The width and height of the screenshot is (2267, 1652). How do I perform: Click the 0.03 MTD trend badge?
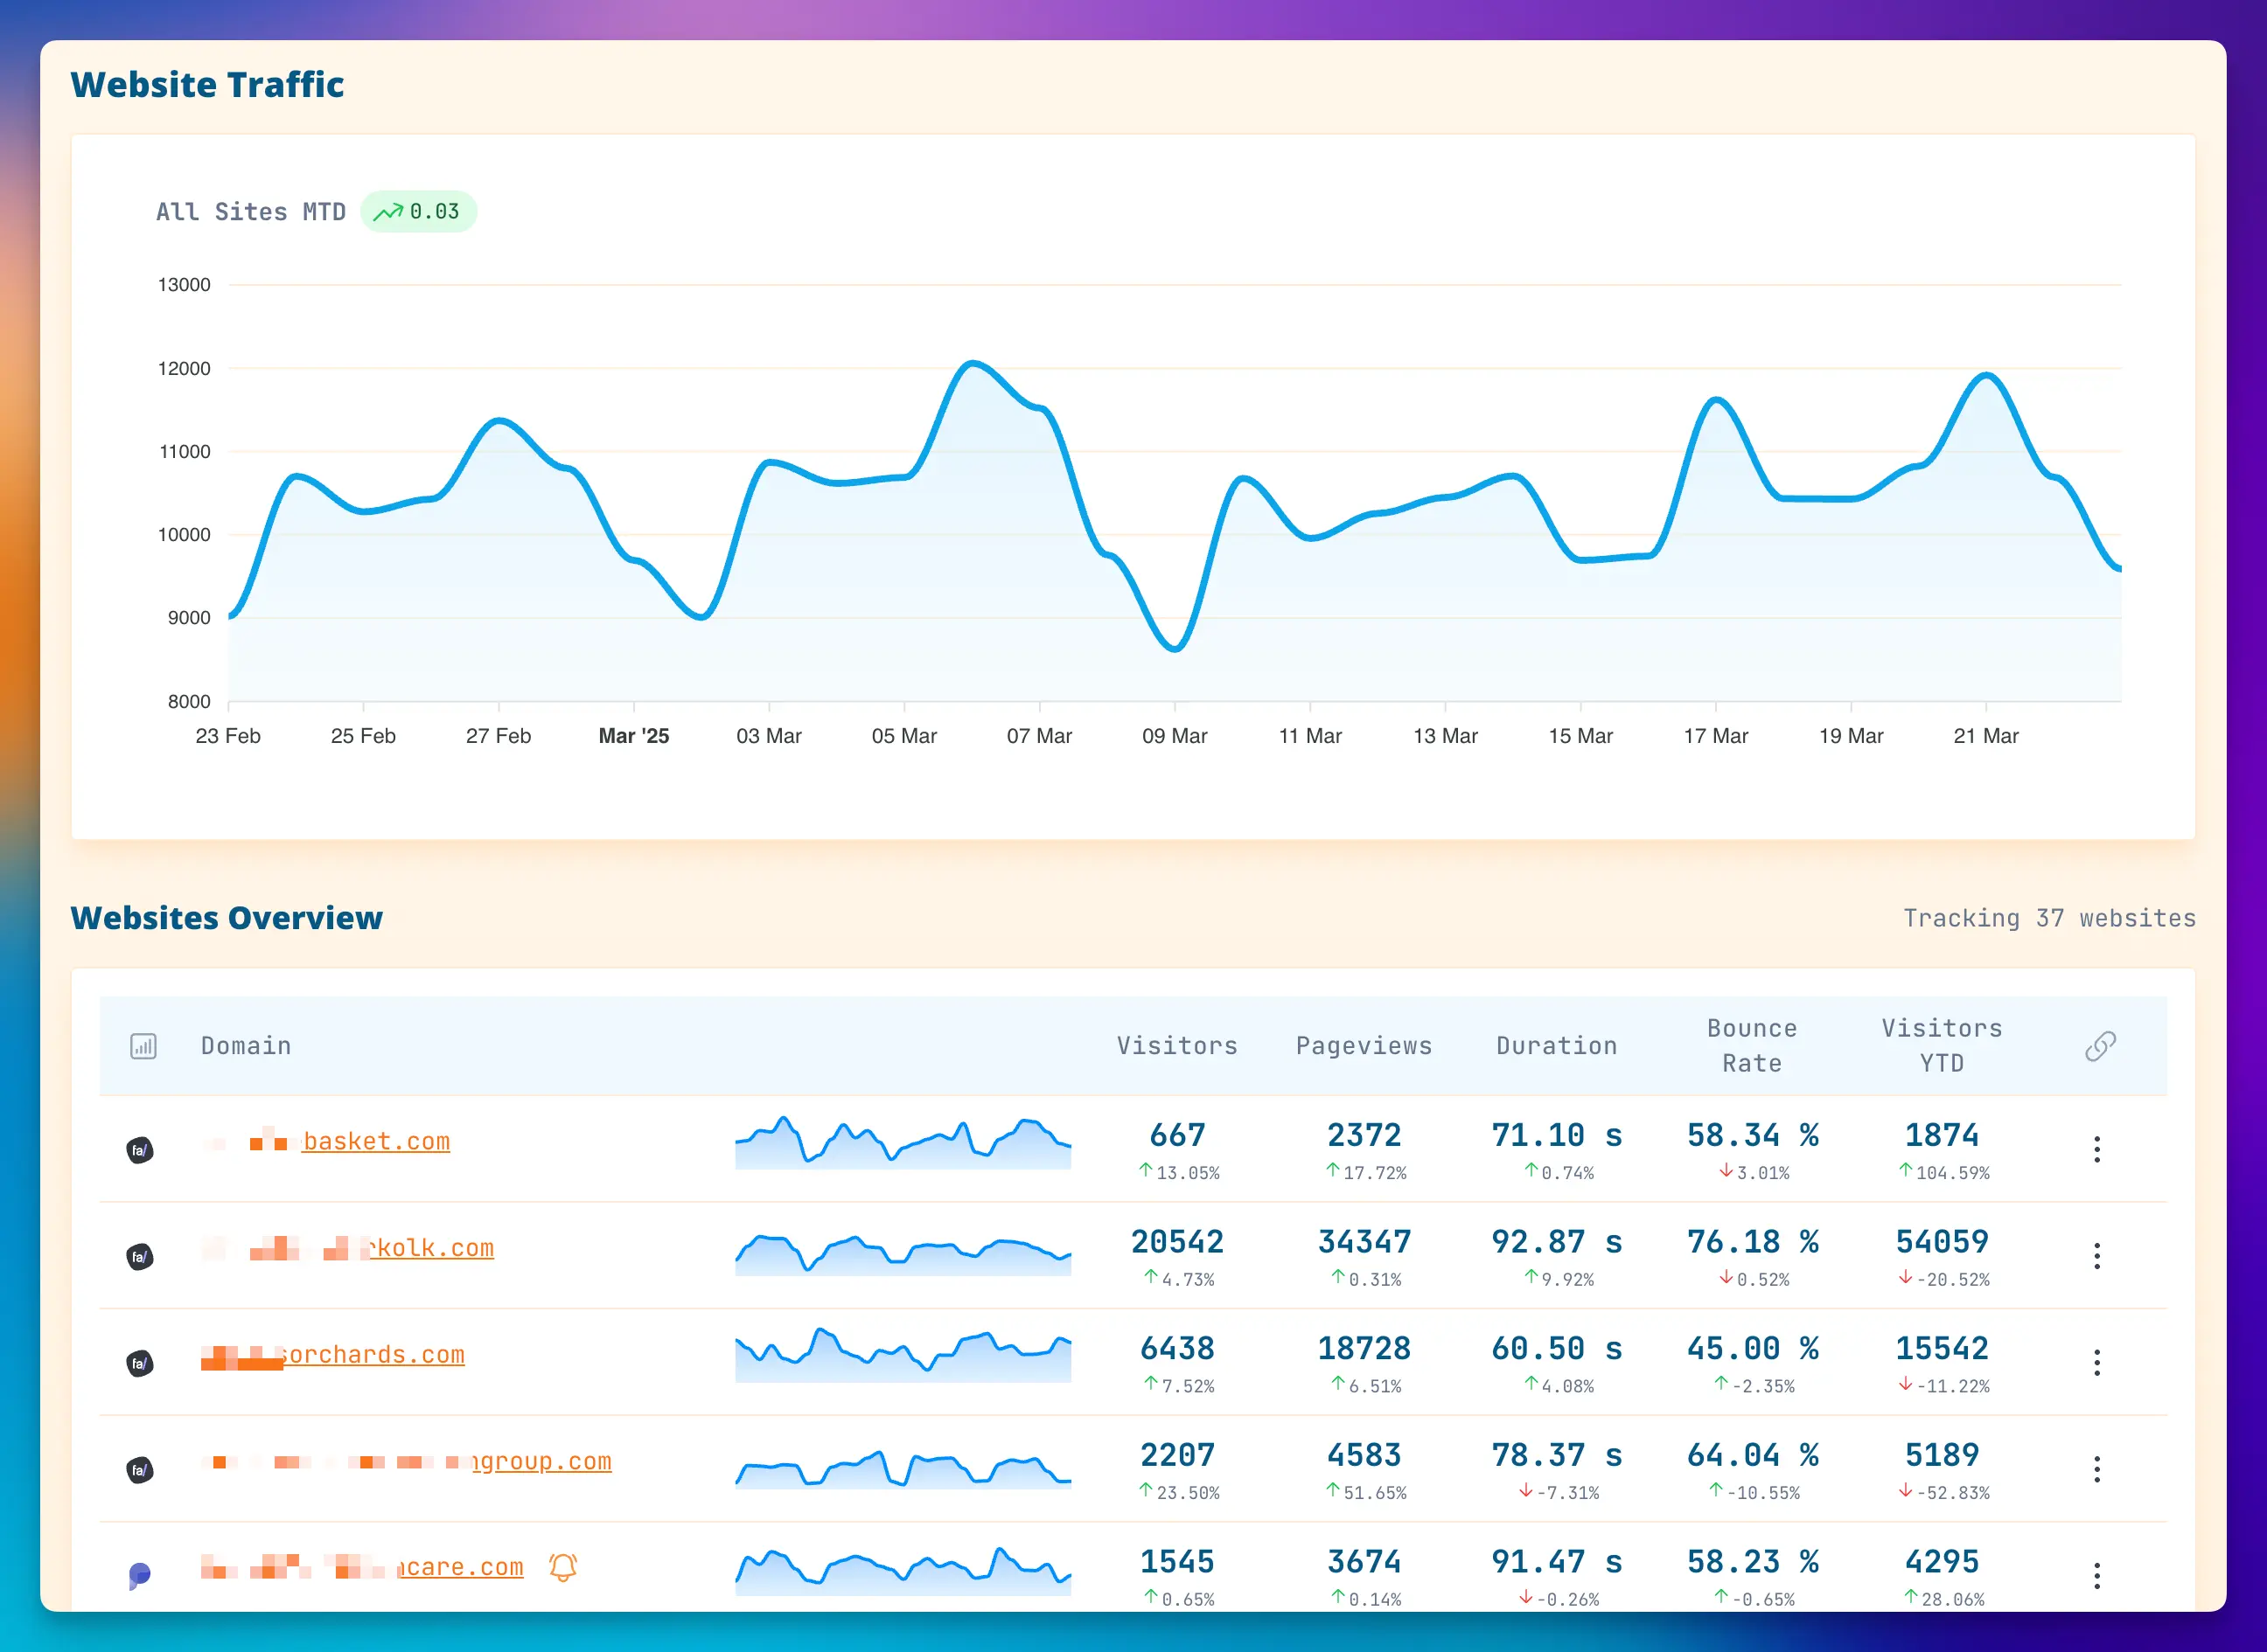(x=418, y=212)
